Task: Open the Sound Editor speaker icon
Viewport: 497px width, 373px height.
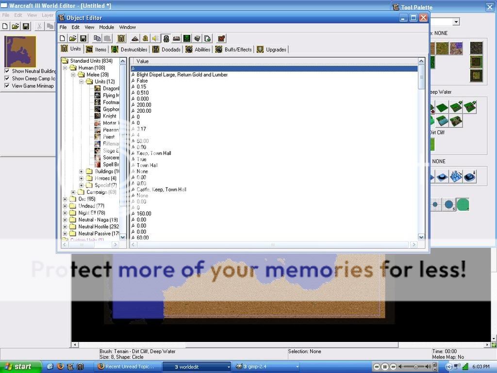Action: coord(155,39)
